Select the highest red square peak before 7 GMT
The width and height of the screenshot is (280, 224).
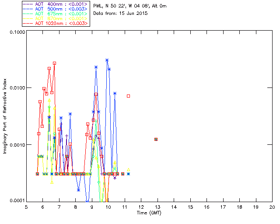pos(54,63)
